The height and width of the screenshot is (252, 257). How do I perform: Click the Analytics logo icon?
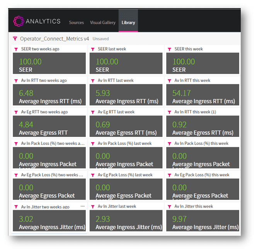point(19,21)
